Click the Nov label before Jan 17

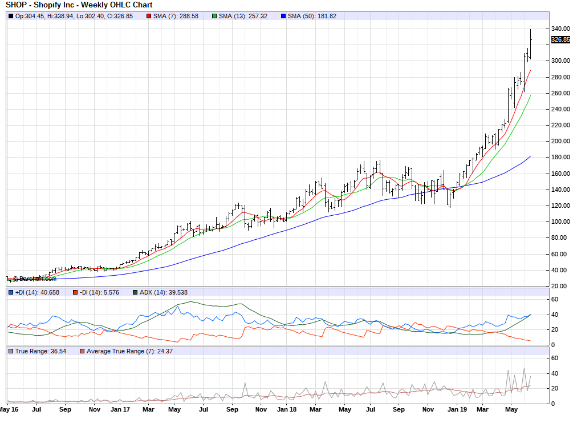pos(94,409)
